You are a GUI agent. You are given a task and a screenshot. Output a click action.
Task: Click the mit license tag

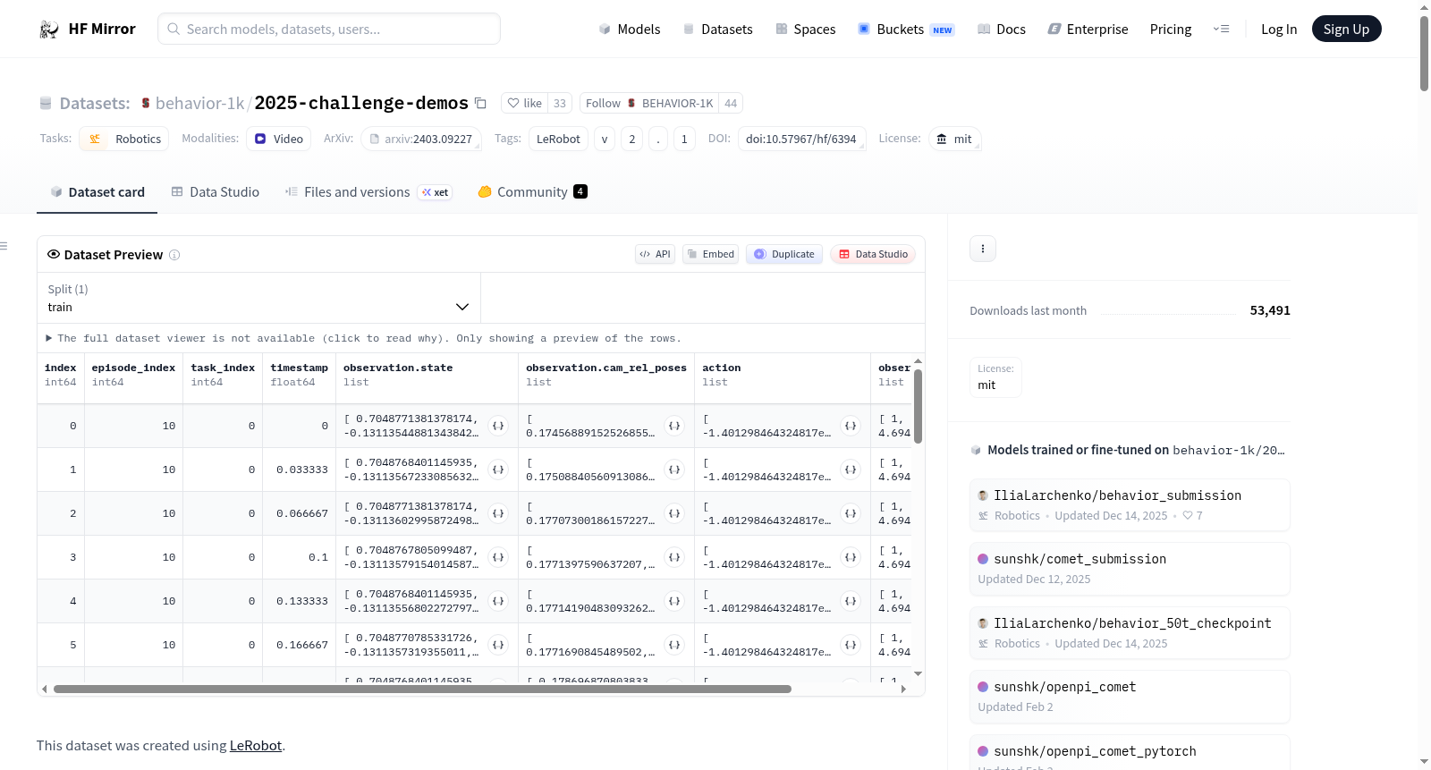954,139
